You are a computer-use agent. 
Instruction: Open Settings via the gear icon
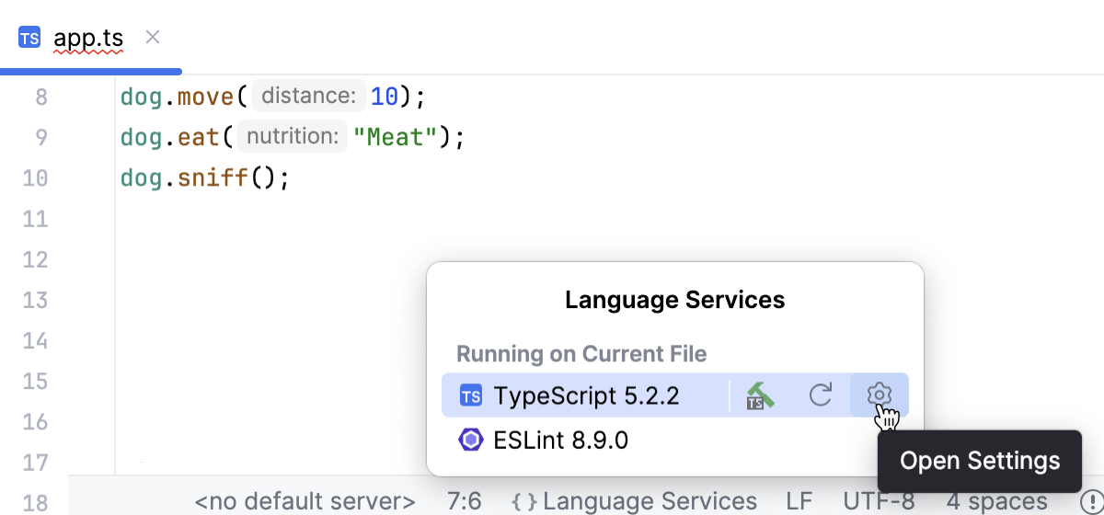[x=880, y=395]
